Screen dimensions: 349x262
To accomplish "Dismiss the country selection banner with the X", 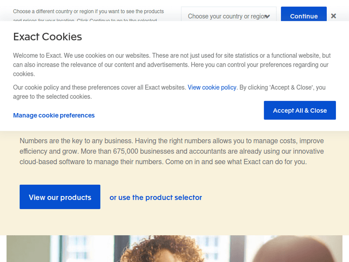I will [x=334, y=16].
